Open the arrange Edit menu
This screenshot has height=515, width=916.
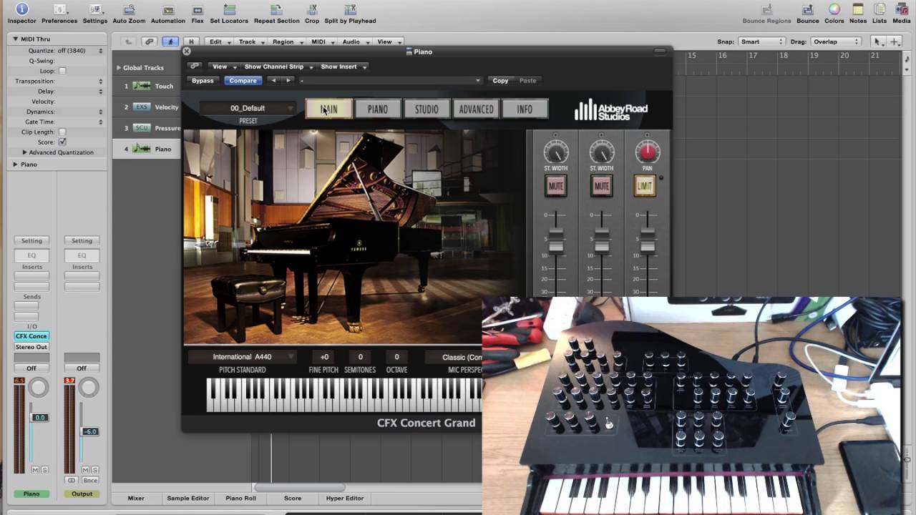pyautogui.click(x=219, y=42)
